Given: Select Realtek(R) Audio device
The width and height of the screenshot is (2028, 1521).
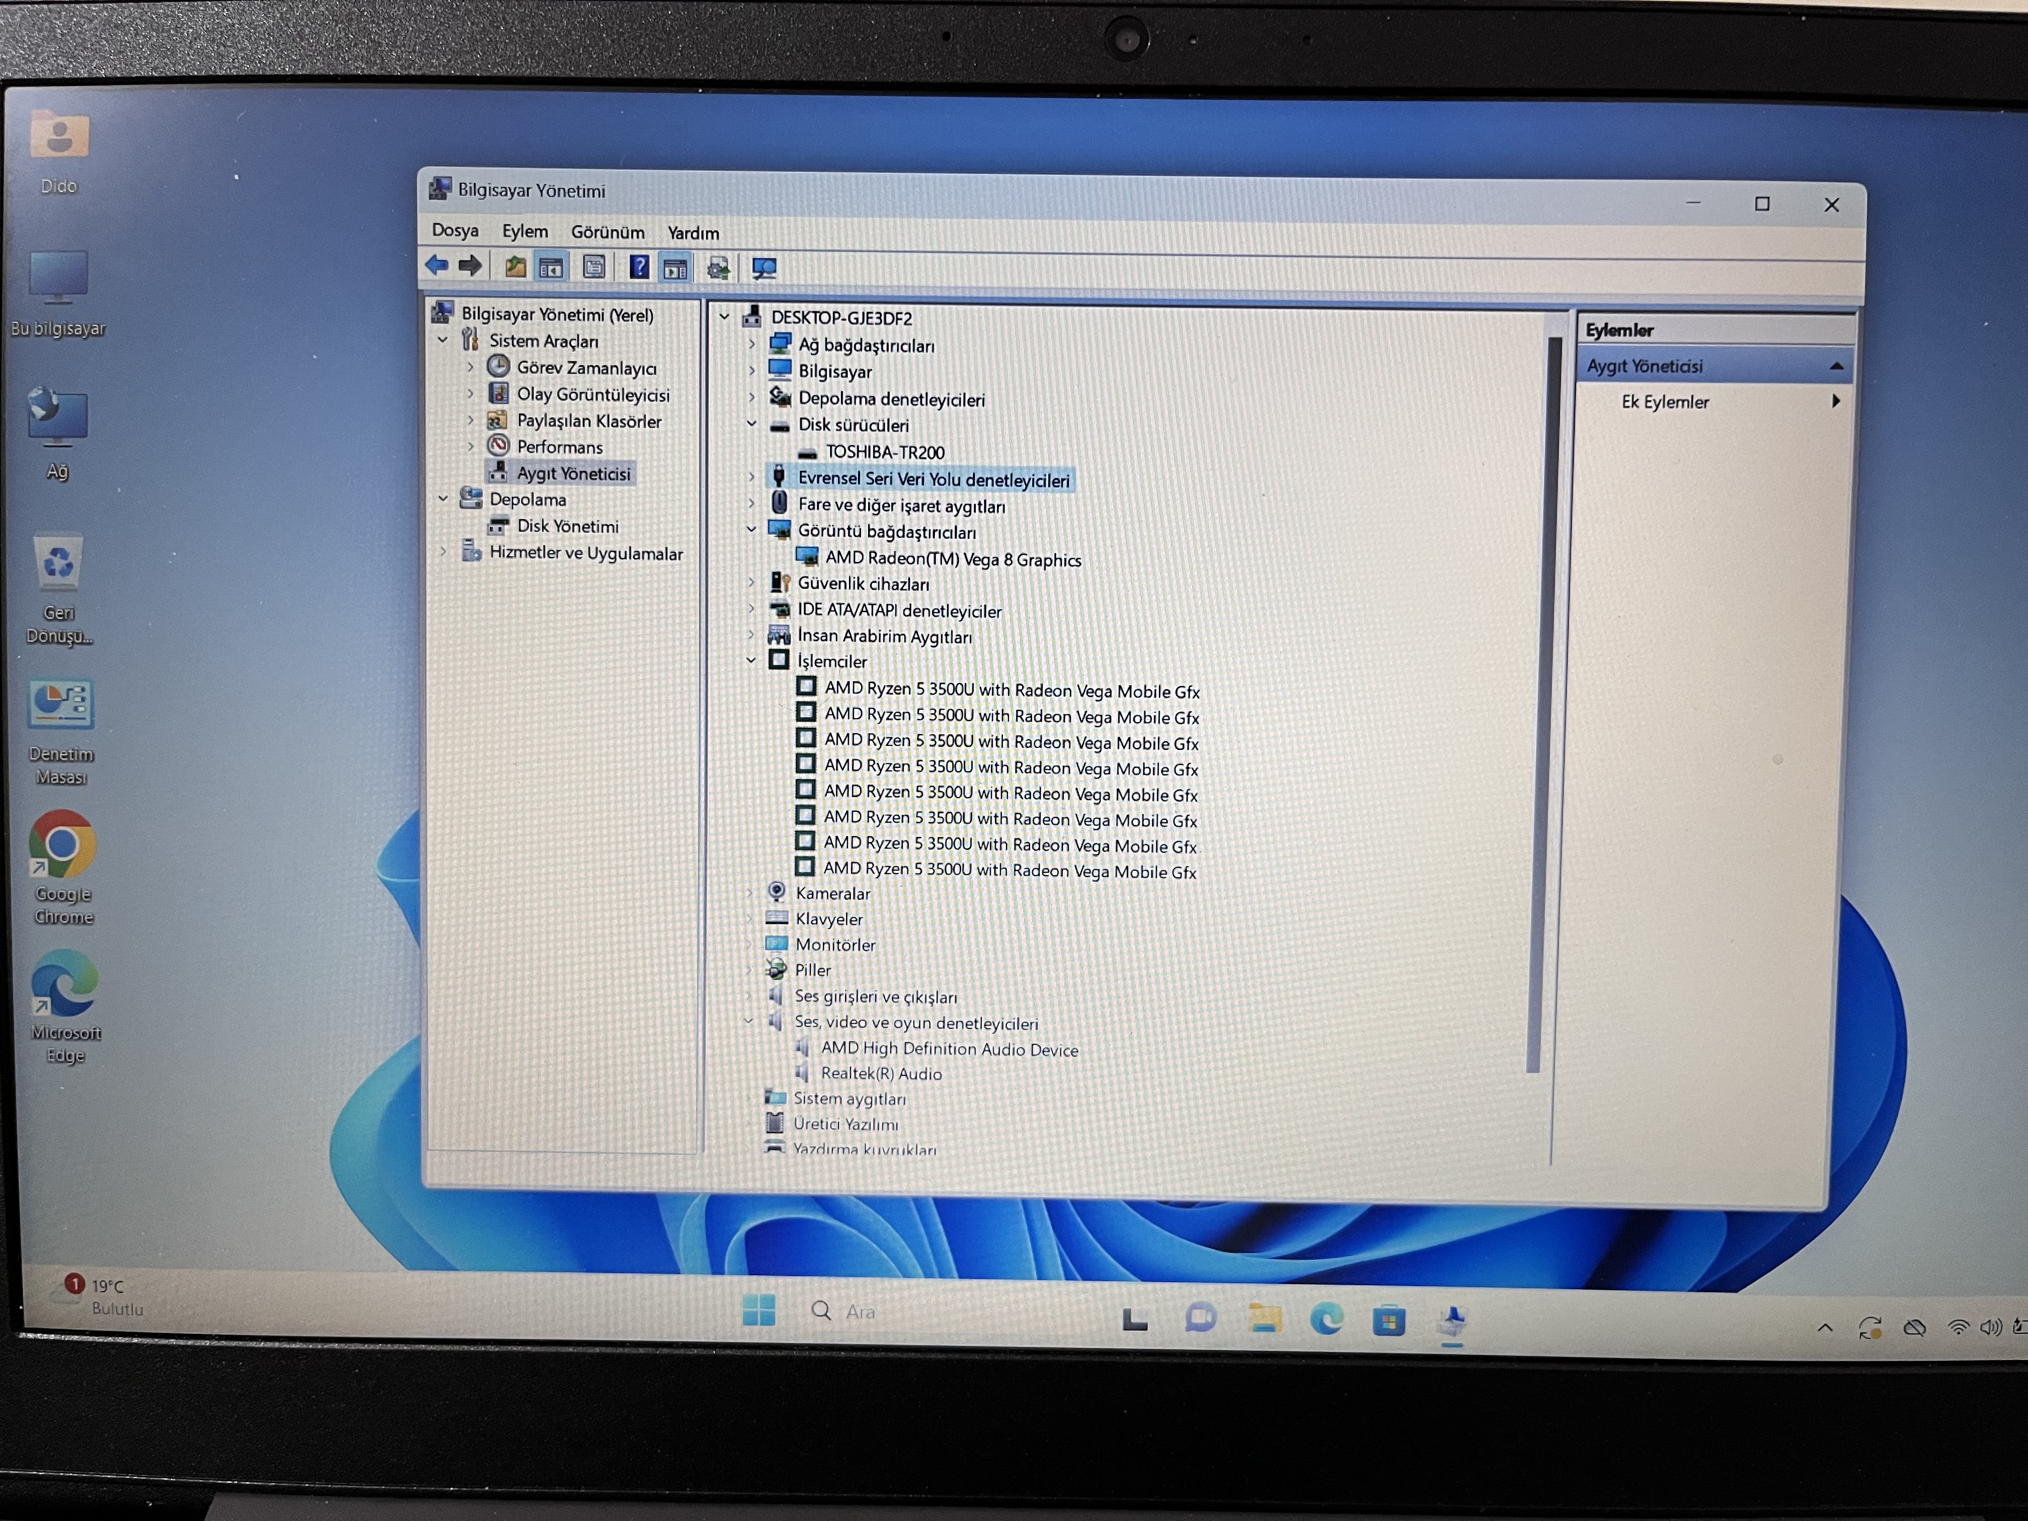Looking at the screenshot, I should (x=881, y=1073).
